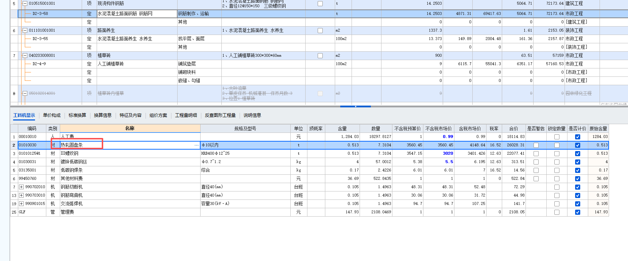Tick the checkbox in the 植草砖 row
628x261 pixels.
(320, 56)
